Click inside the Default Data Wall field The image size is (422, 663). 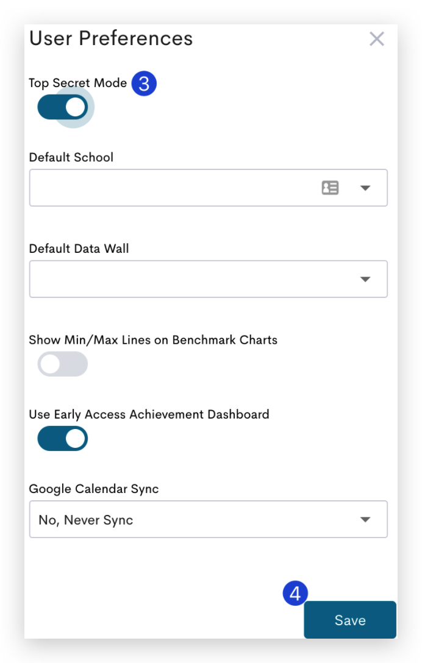point(208,279)
